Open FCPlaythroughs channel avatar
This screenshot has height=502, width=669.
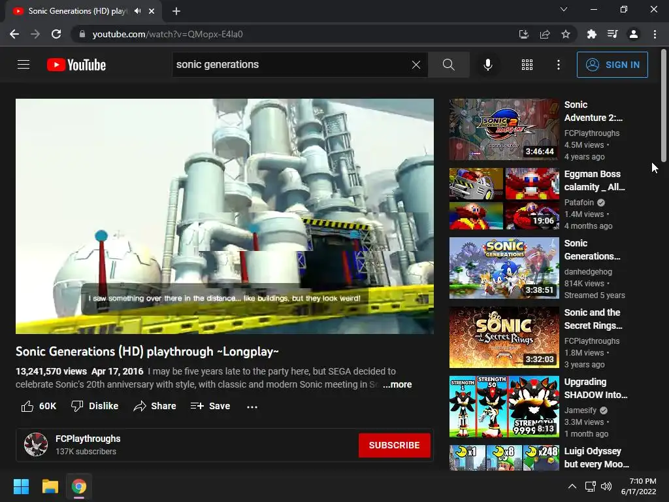tap(36, 444)
